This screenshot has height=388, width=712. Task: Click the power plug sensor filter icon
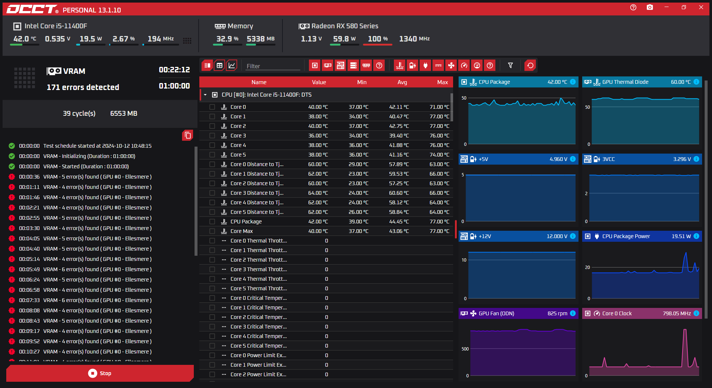pos(426,65)
